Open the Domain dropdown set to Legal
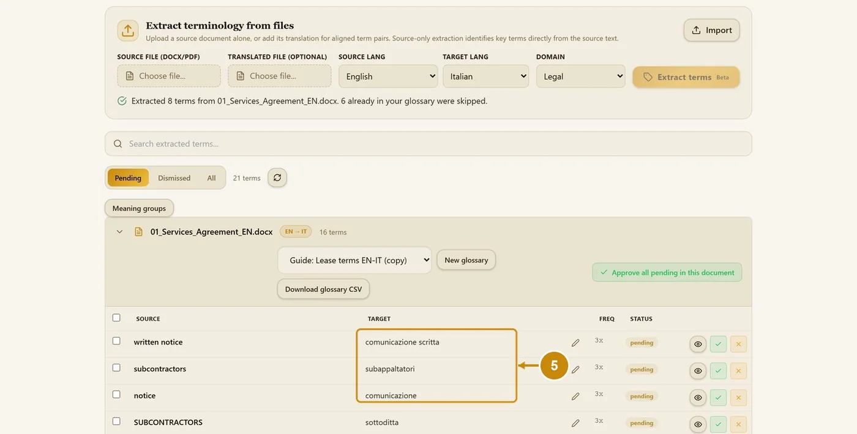 pos(580,77)
